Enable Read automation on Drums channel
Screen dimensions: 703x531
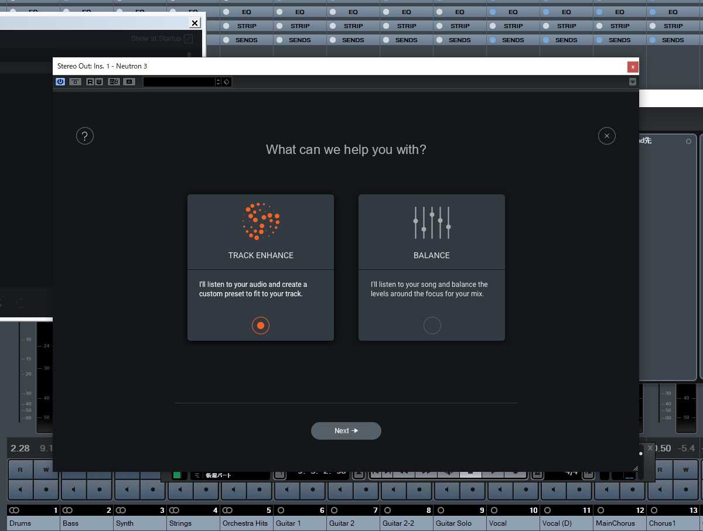tap(21, 470)
